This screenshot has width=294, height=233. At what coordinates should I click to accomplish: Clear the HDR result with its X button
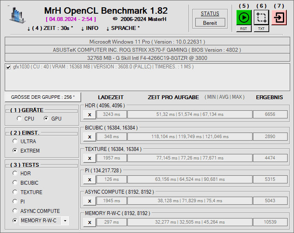(90, 115)
